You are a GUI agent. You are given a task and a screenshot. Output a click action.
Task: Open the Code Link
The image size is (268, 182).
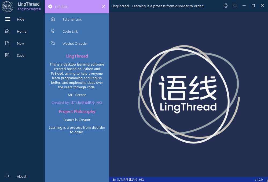point(70,32)
